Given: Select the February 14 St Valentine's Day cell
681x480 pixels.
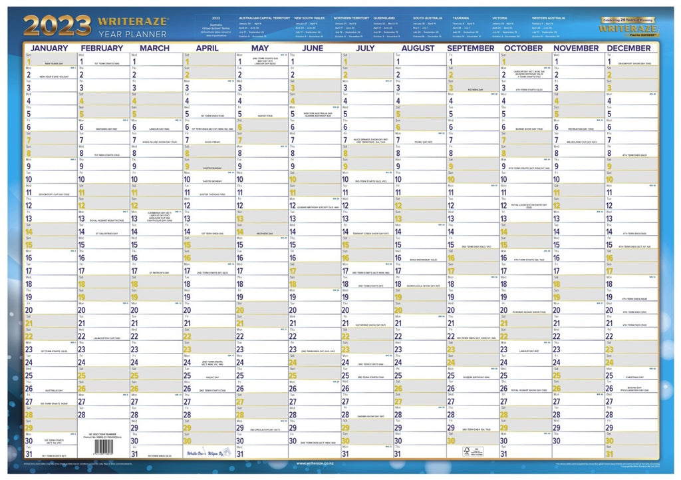Looking at the screenshot, I should coord(104,233).
